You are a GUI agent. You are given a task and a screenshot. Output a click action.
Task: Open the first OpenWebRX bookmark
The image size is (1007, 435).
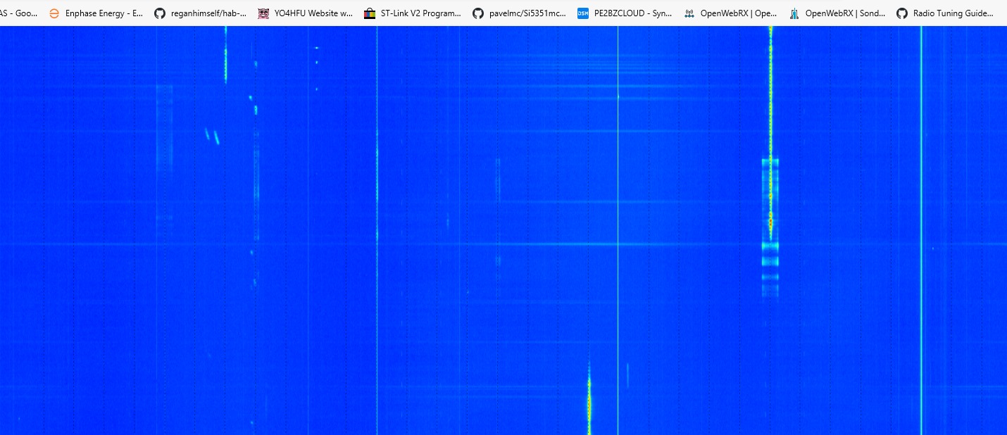pos(732,13)
